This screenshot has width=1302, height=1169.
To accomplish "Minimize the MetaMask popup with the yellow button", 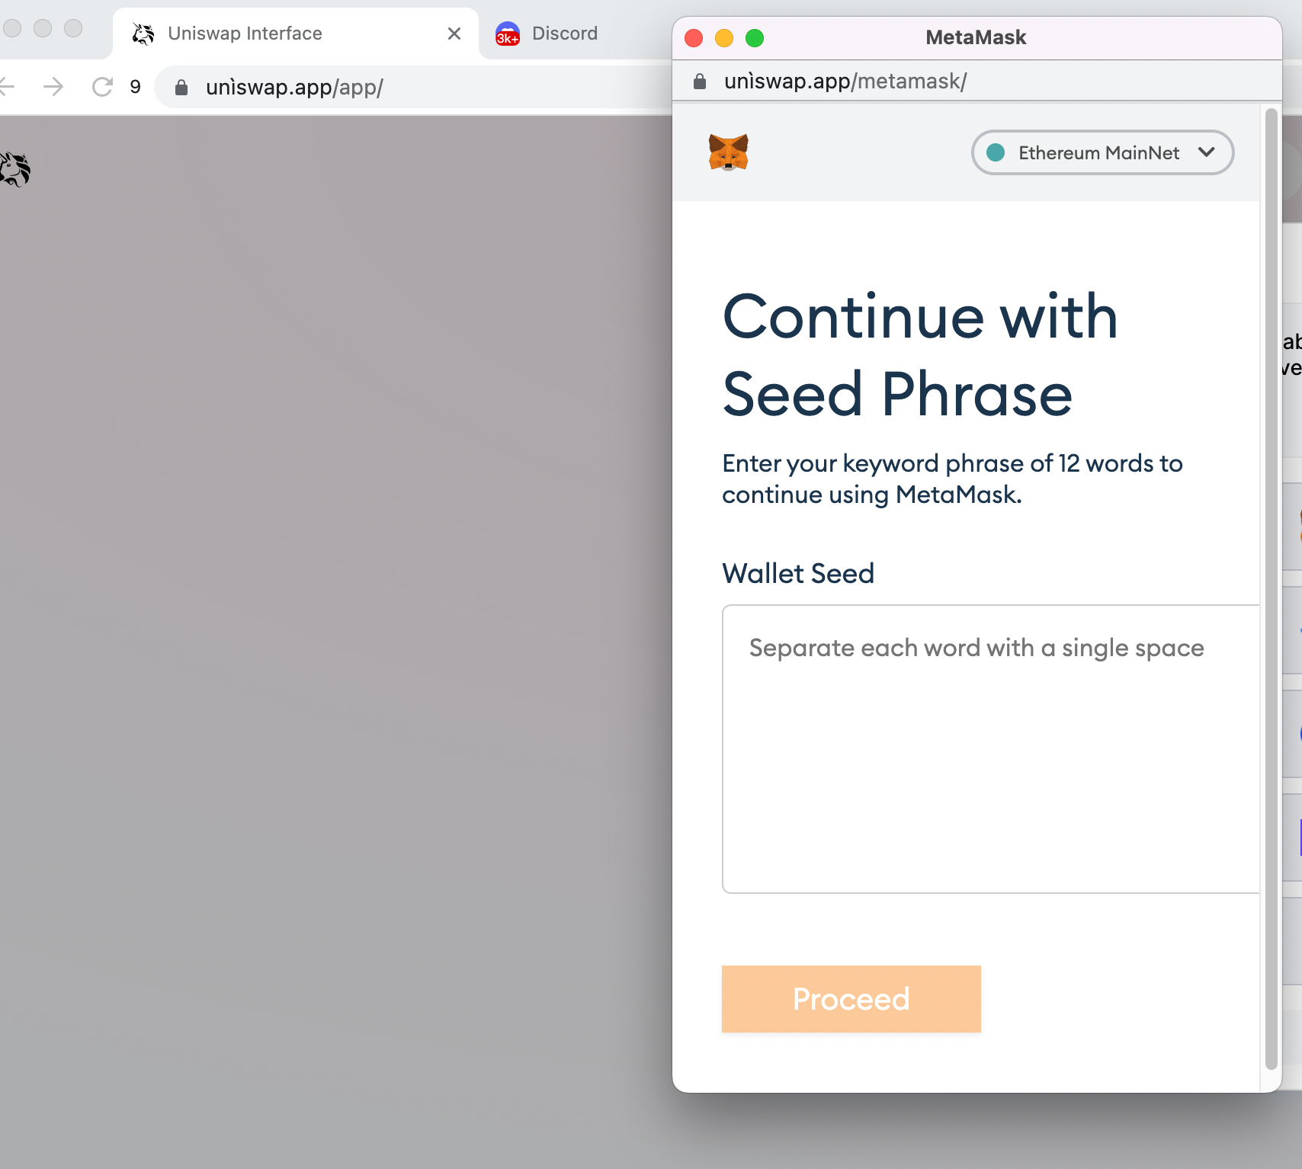I will point(724,38).
